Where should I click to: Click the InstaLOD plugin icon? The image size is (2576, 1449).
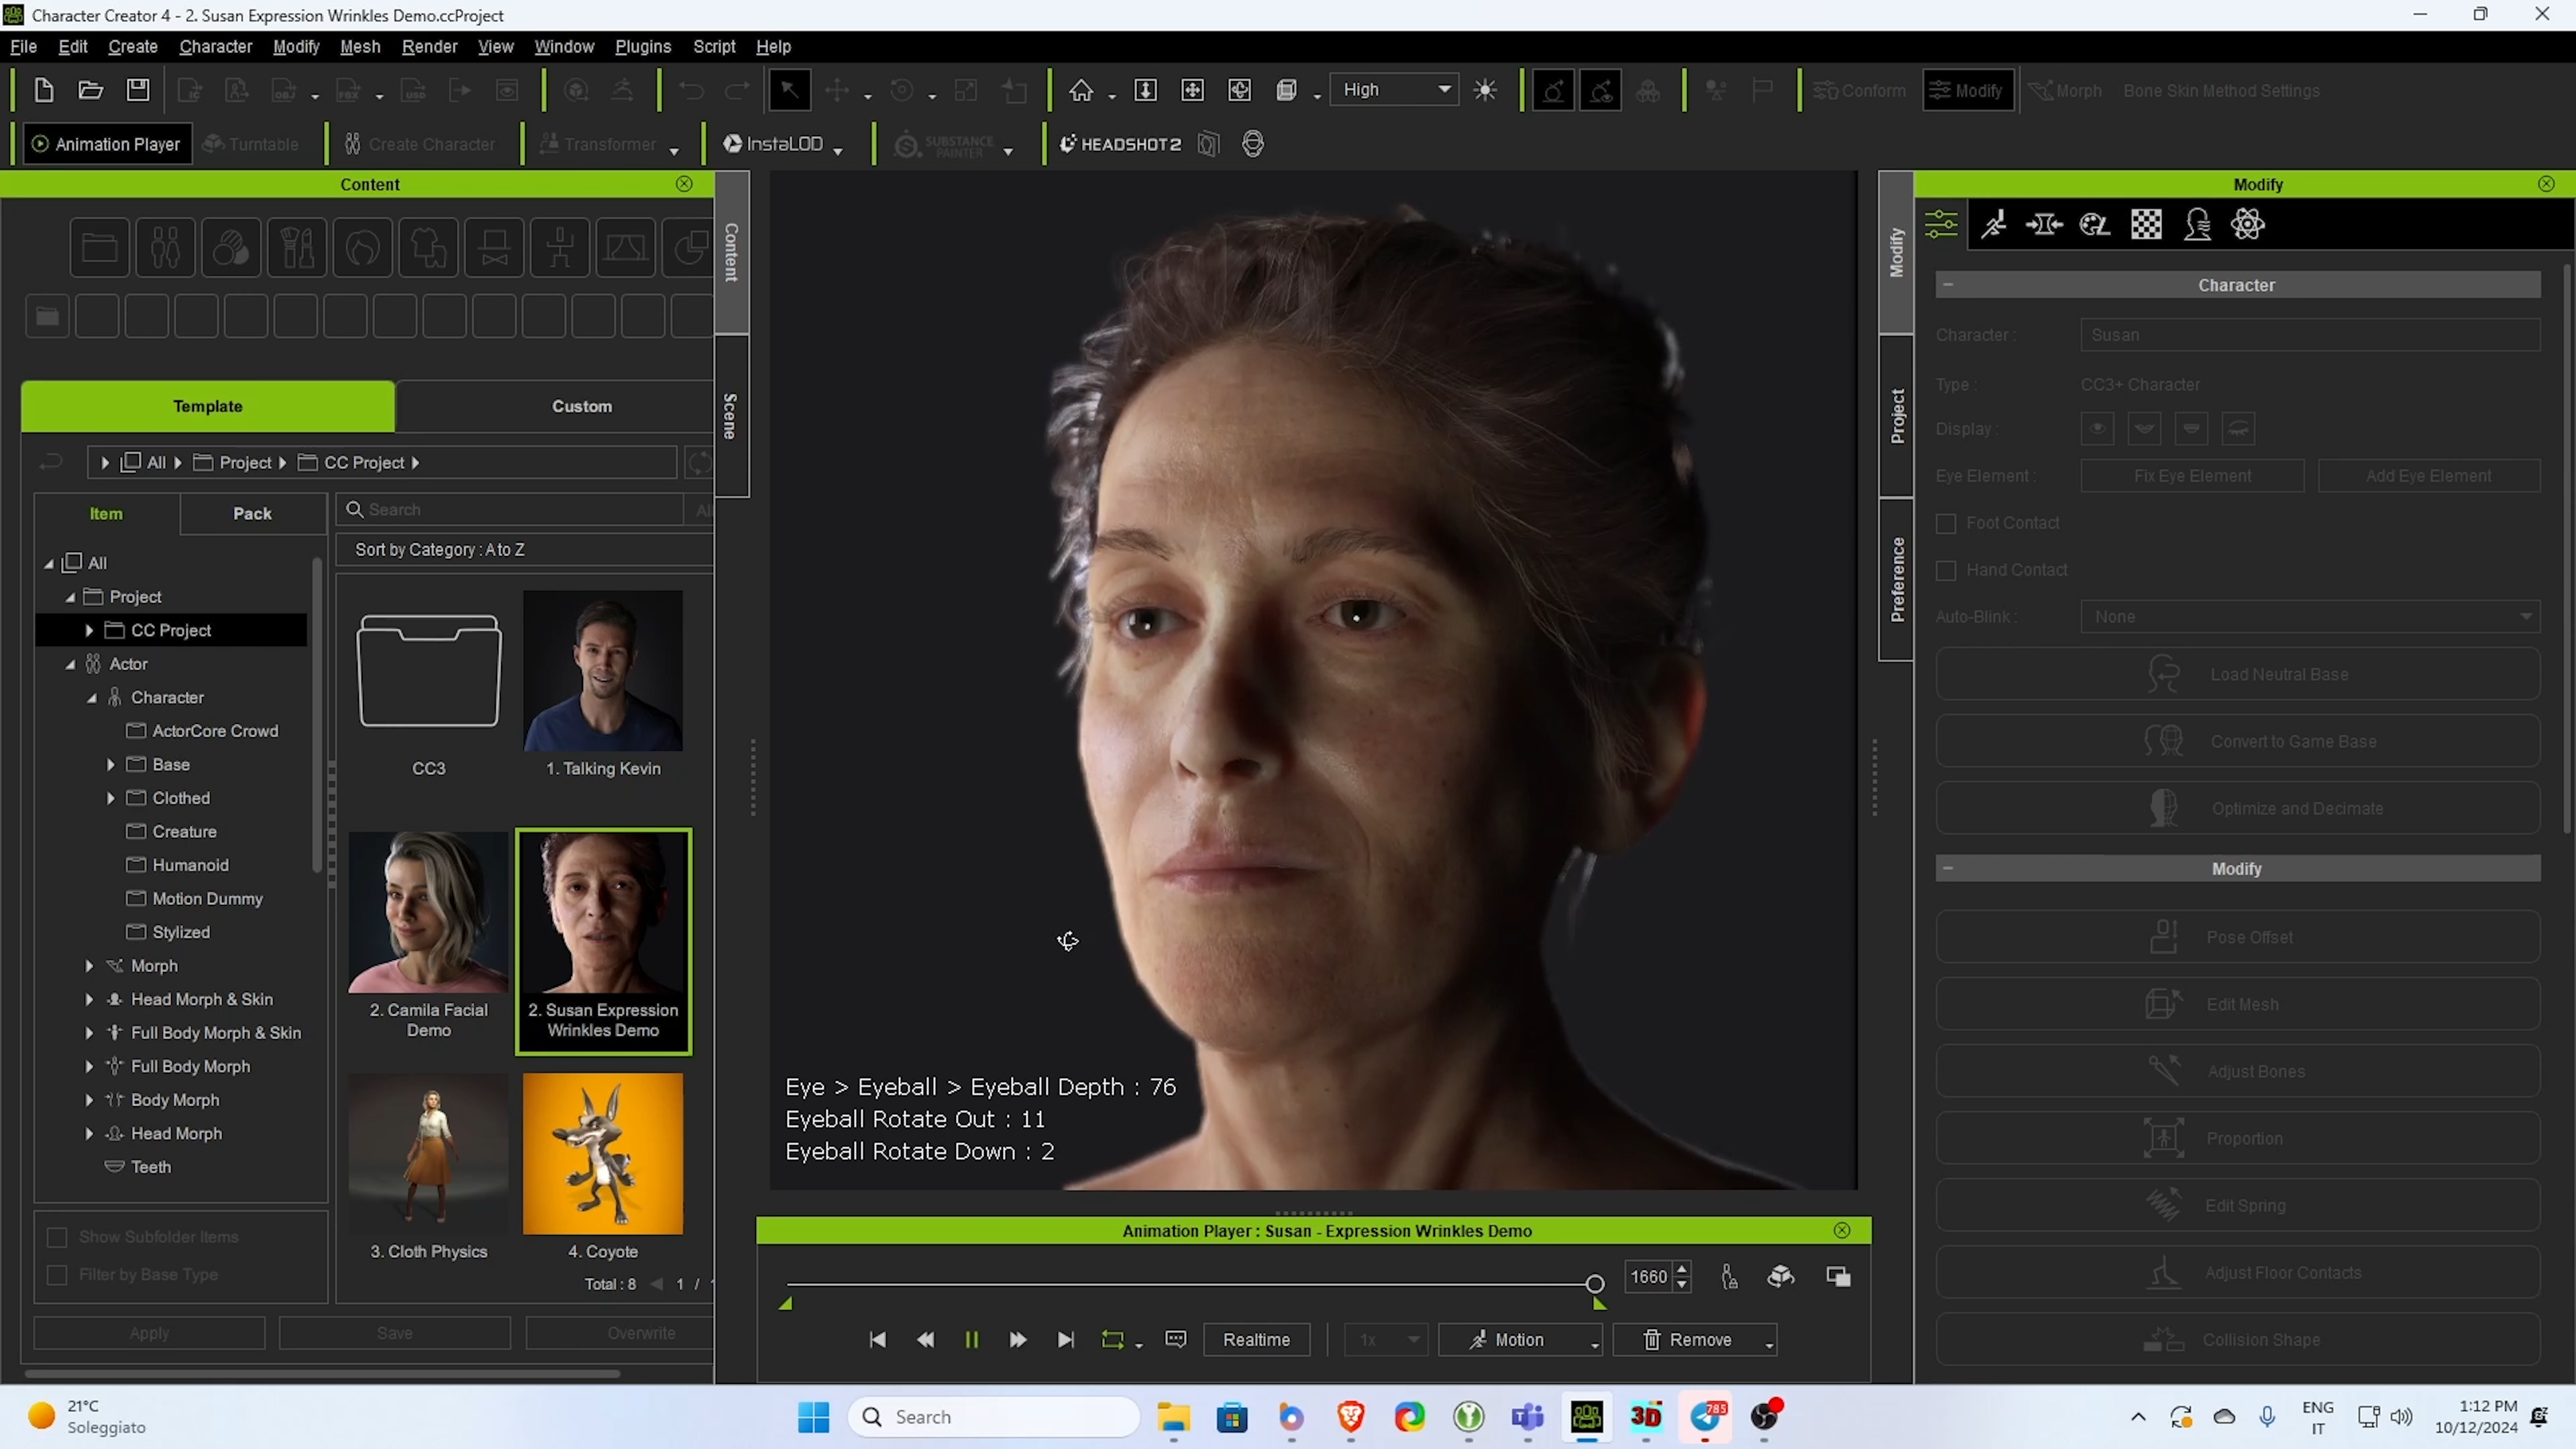point(774,144)
